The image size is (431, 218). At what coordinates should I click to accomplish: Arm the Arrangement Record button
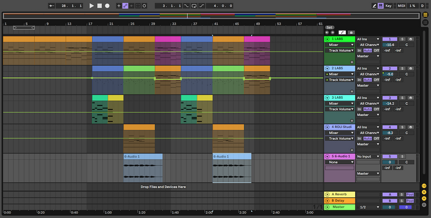coord(107,6)
